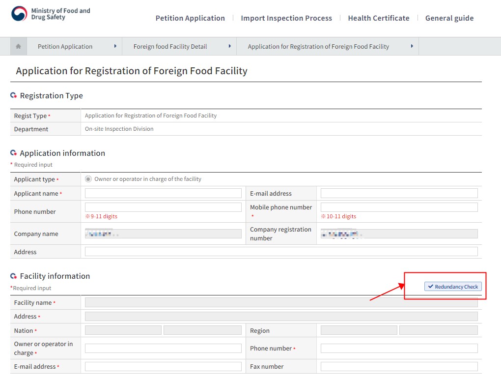501x381 pixels.
Task: Click the first Region field
Action: tap(359, 330)
